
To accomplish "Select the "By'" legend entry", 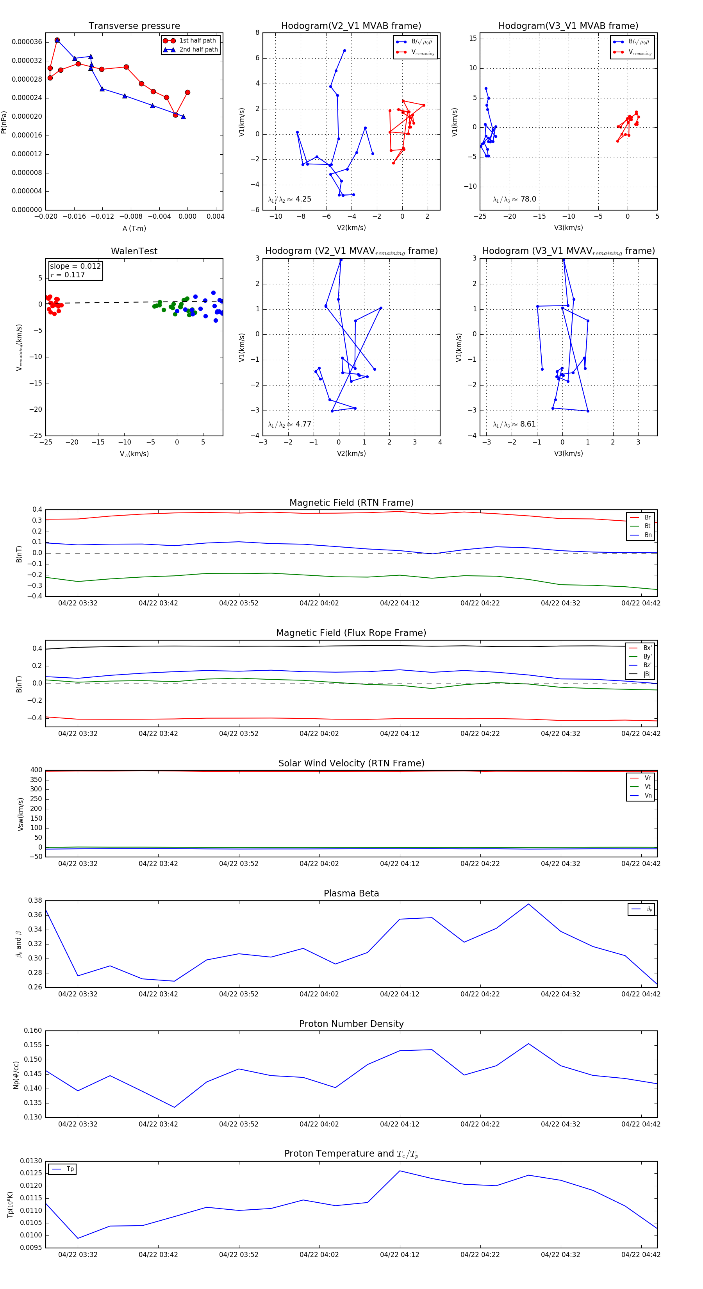I will (x=640, y=657).
